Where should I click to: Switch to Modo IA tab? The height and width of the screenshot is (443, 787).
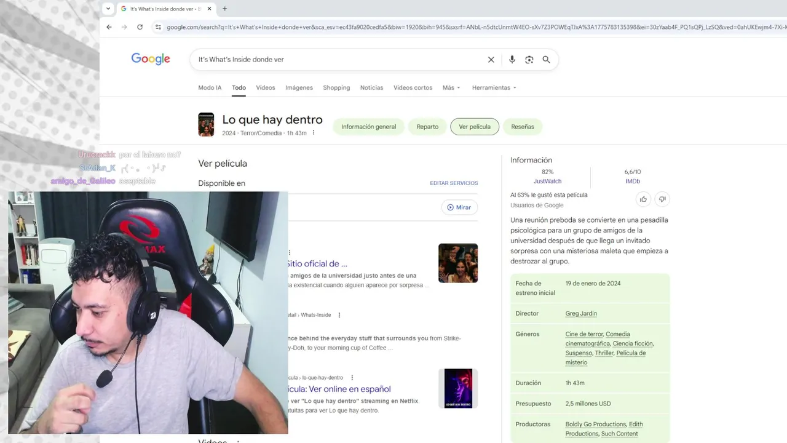[x=210, y=87]
